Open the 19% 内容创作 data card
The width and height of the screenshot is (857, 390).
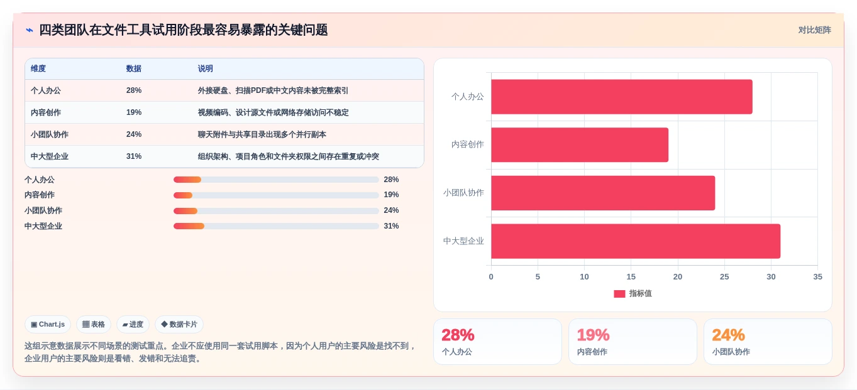coord(633,342)
